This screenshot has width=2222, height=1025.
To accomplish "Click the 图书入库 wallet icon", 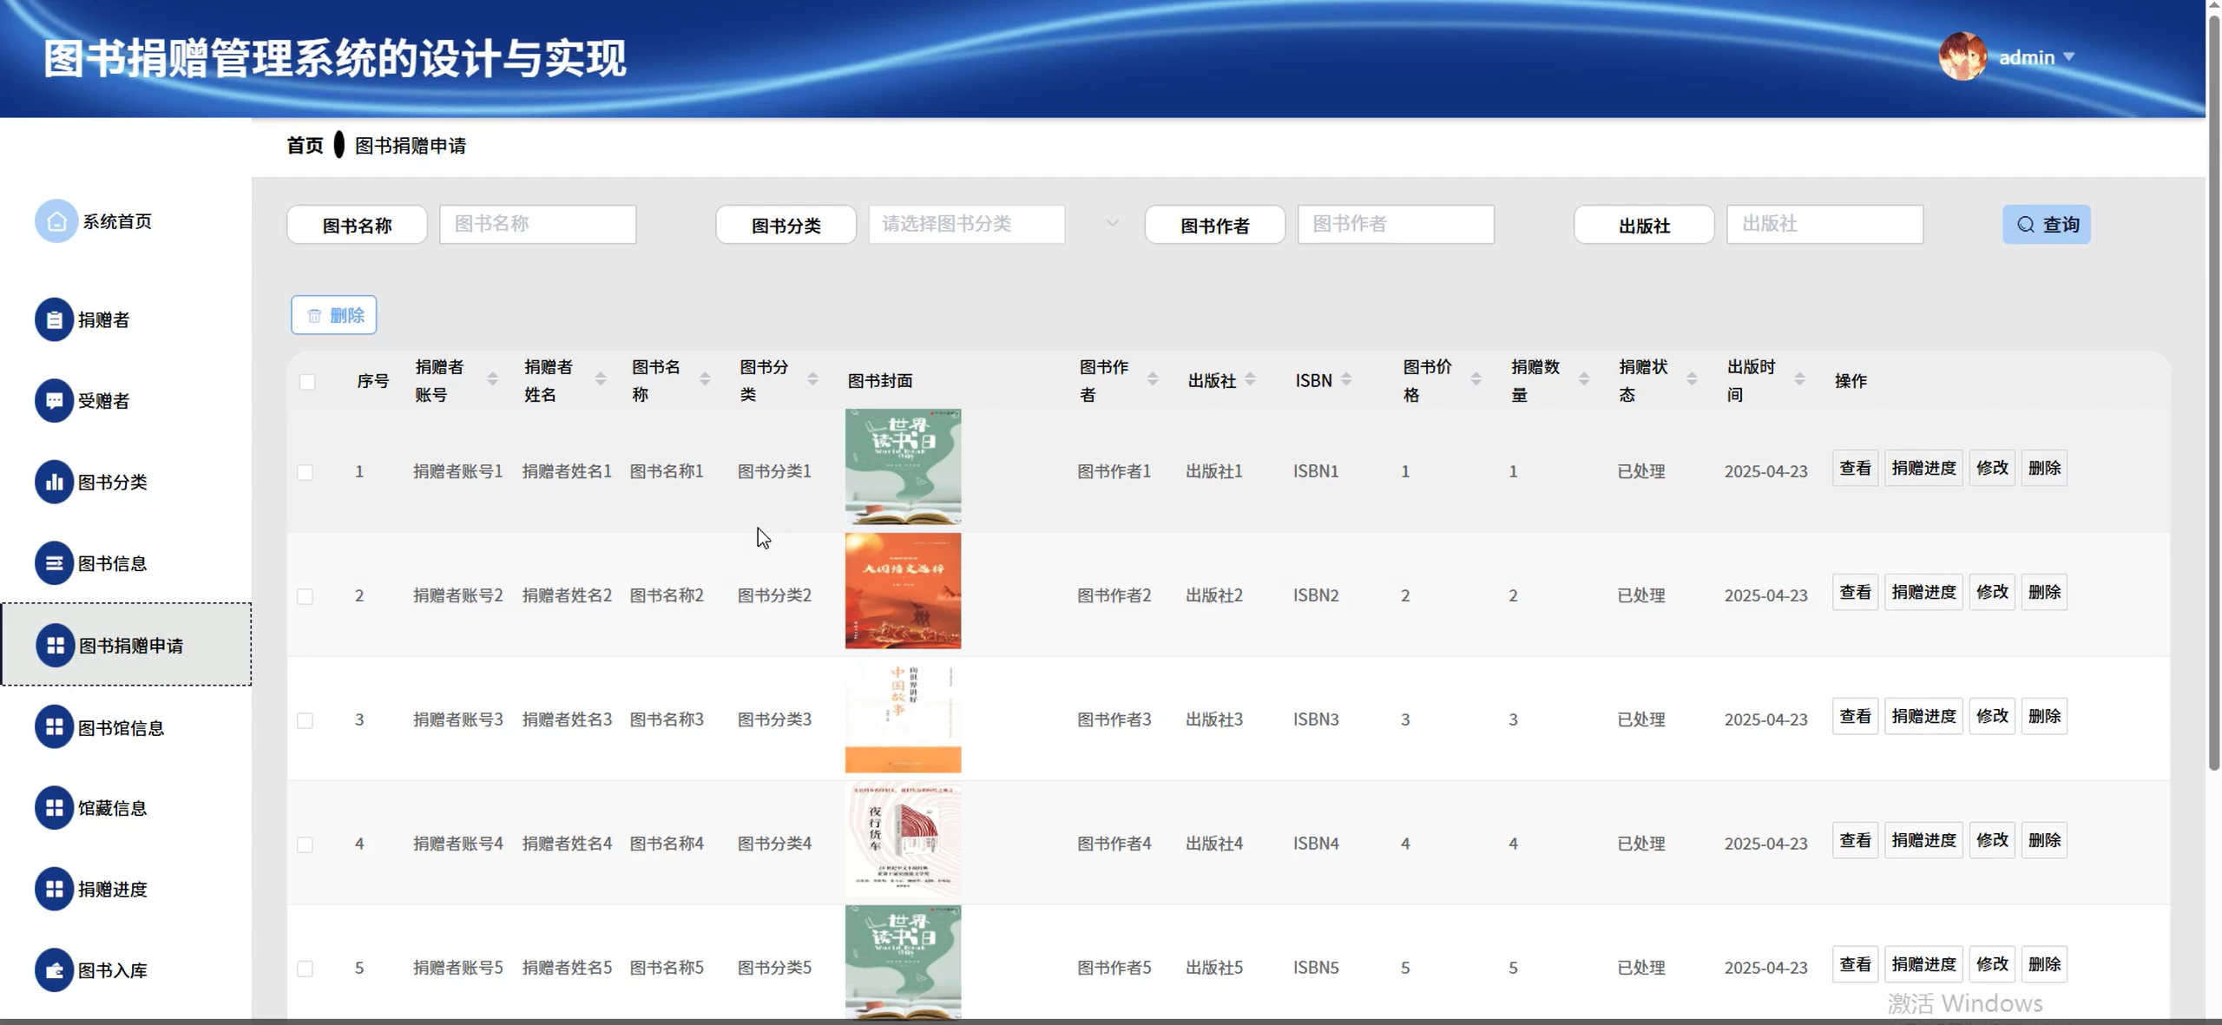I will 54,970.
